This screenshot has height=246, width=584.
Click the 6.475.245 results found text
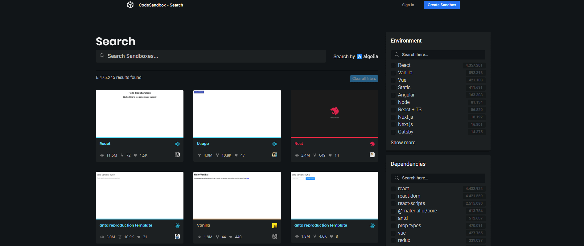coord(118,77)
